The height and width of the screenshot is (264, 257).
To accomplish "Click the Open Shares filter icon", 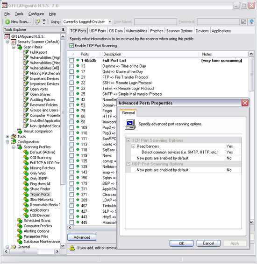I will (26, 94).
